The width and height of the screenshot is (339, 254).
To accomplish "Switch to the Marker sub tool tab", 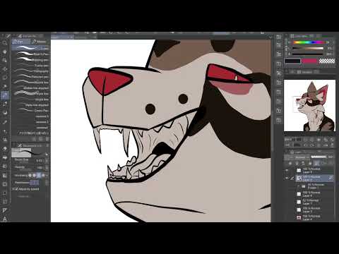I will coord(40,42).
